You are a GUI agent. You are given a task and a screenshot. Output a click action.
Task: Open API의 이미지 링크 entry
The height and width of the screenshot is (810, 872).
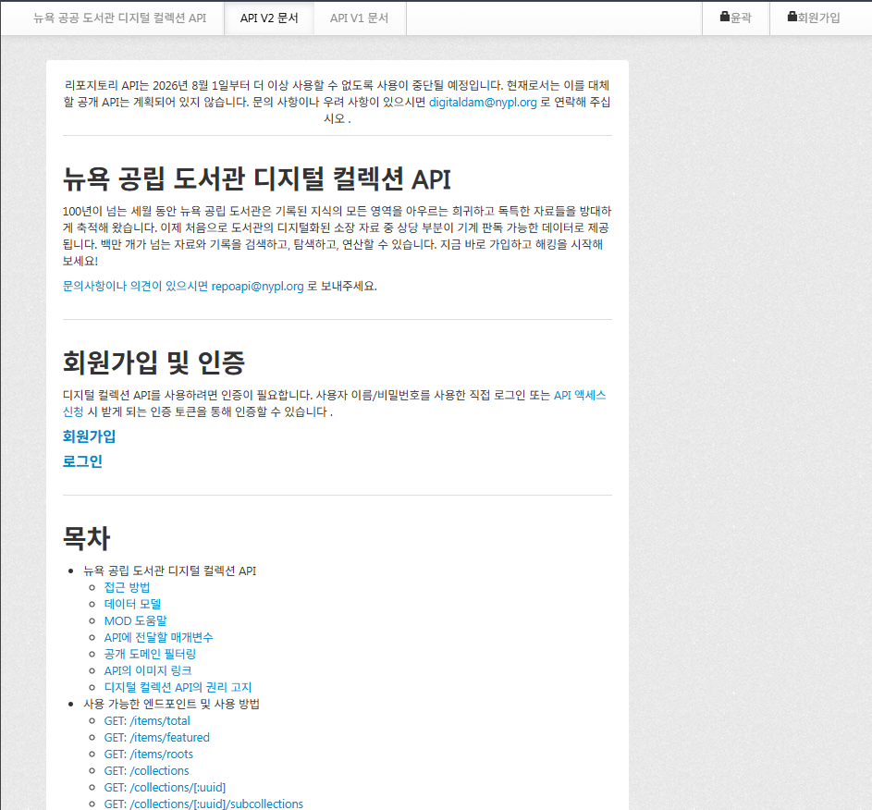click(x=148, y=670)
